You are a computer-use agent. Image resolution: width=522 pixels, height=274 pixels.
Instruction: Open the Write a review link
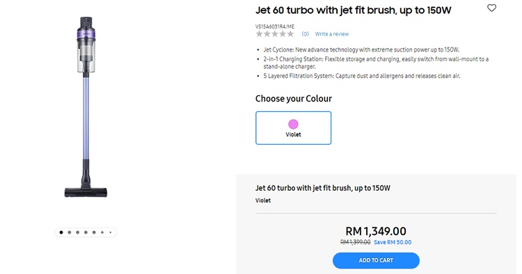point(332,34)
